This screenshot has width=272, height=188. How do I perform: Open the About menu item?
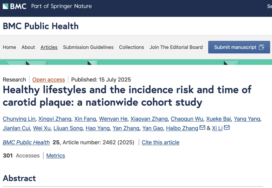coord(28,47)
